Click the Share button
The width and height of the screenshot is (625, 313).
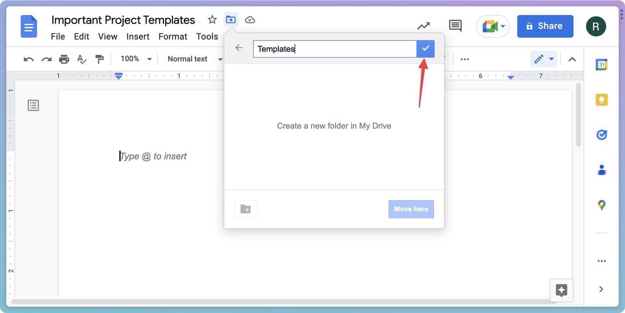[x=545, y=26]
